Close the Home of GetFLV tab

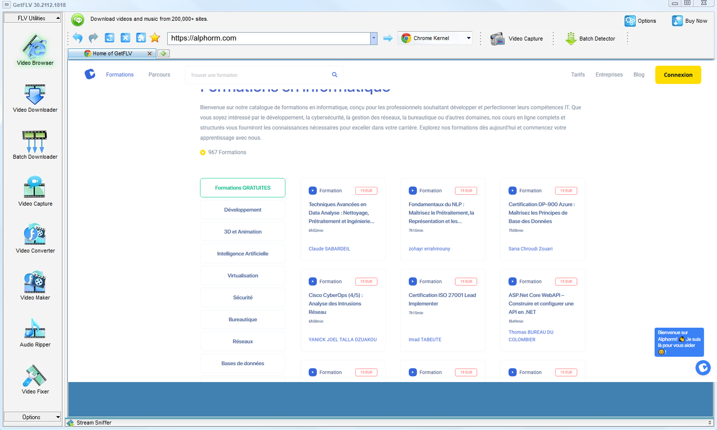pos(150,53)
